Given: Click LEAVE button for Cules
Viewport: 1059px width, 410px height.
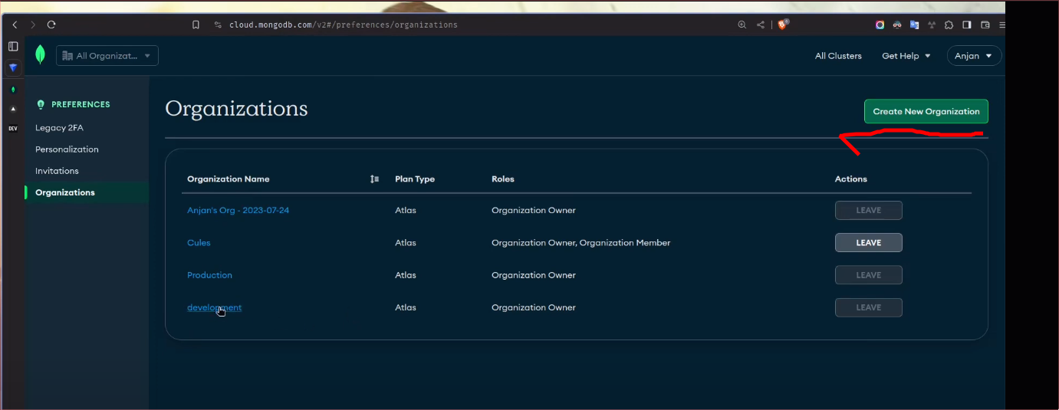Looking at the screenshot, I should 869,243.
